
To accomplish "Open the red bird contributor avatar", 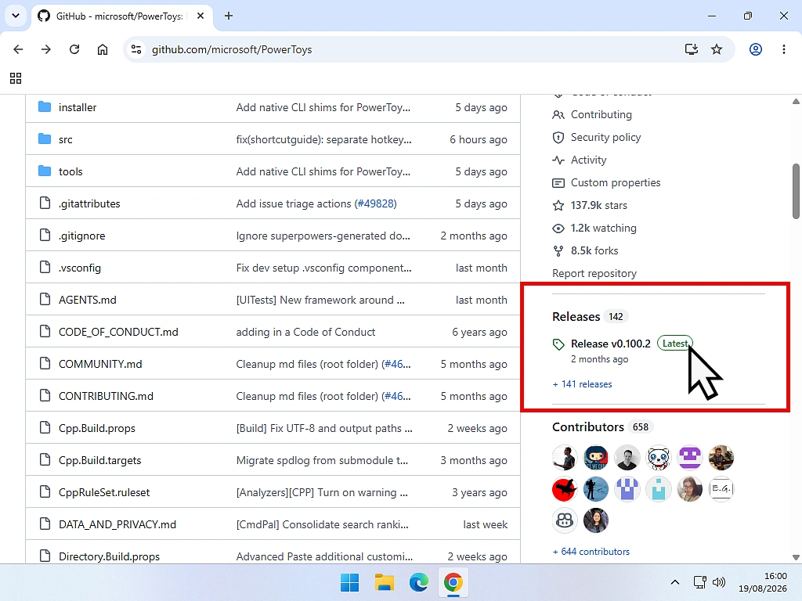I will [565, 489].
